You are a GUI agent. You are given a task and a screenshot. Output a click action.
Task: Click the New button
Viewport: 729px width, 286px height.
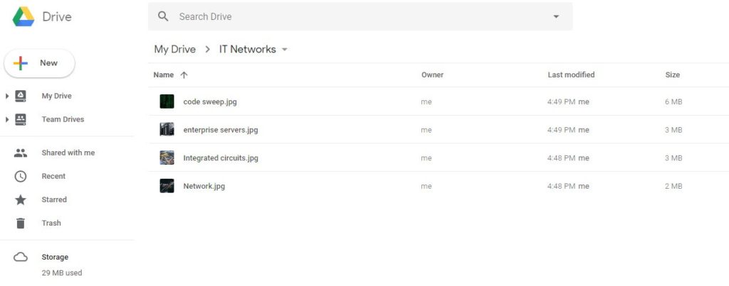(x=40, y=63)
